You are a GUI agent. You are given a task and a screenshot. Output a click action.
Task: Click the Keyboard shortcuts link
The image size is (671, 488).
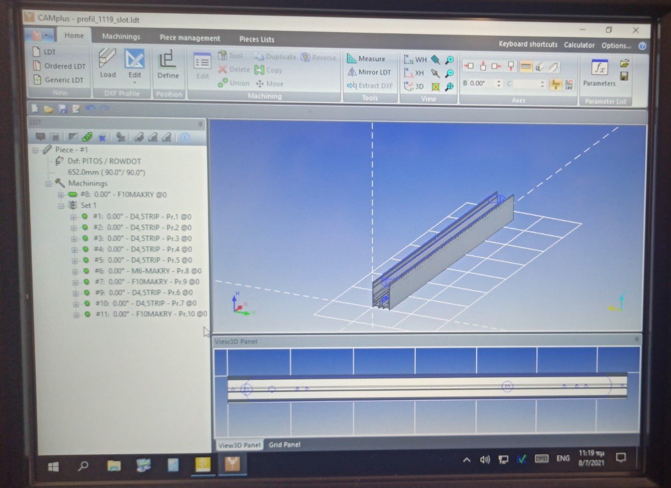point(528,44)
